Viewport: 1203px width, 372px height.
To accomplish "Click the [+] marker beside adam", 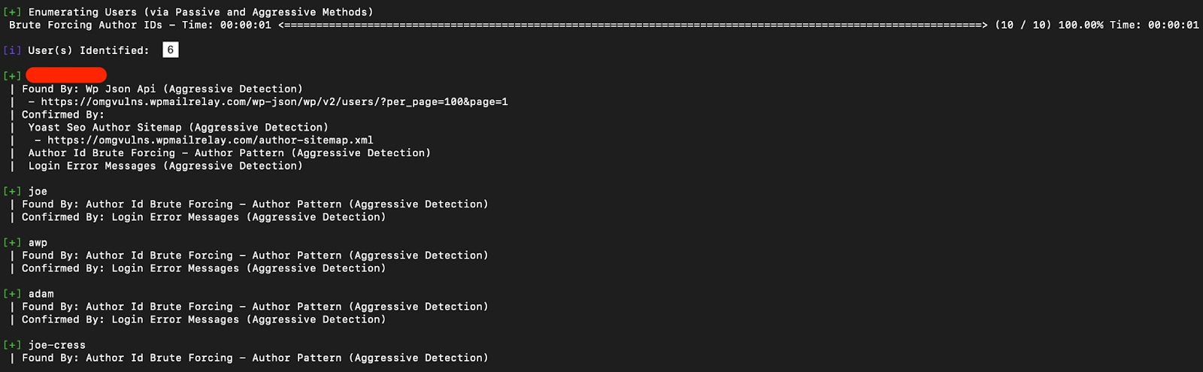I will click(x=12, y=294).
